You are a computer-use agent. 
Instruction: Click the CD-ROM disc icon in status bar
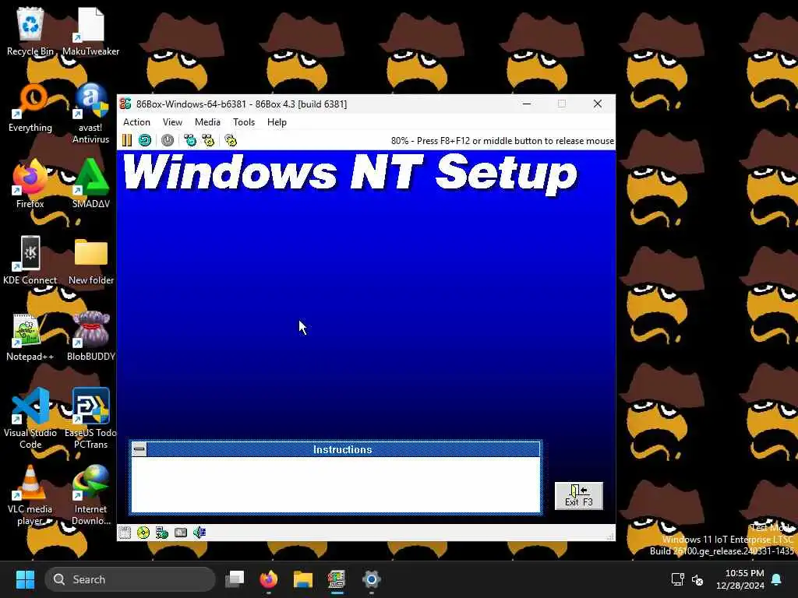tap(143, 533)
